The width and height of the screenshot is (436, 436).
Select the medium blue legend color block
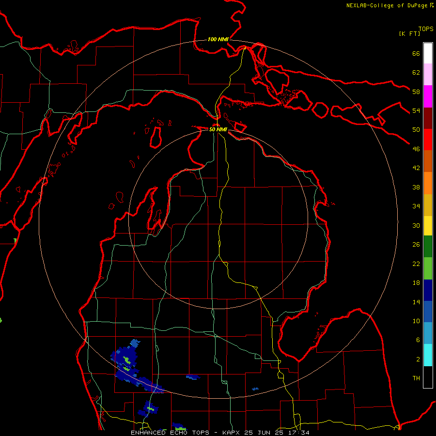pyautogui.click(x=428, y=311)
